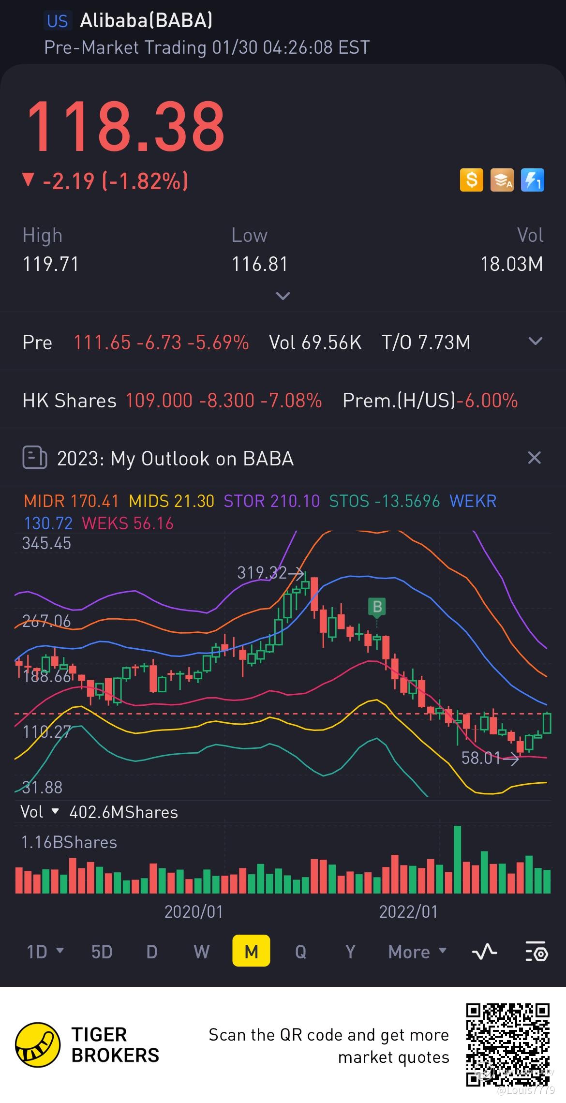Tap the 58.01 low marker on chart
The height and width of the screenshot is (1103, 566).
(490, 758)
